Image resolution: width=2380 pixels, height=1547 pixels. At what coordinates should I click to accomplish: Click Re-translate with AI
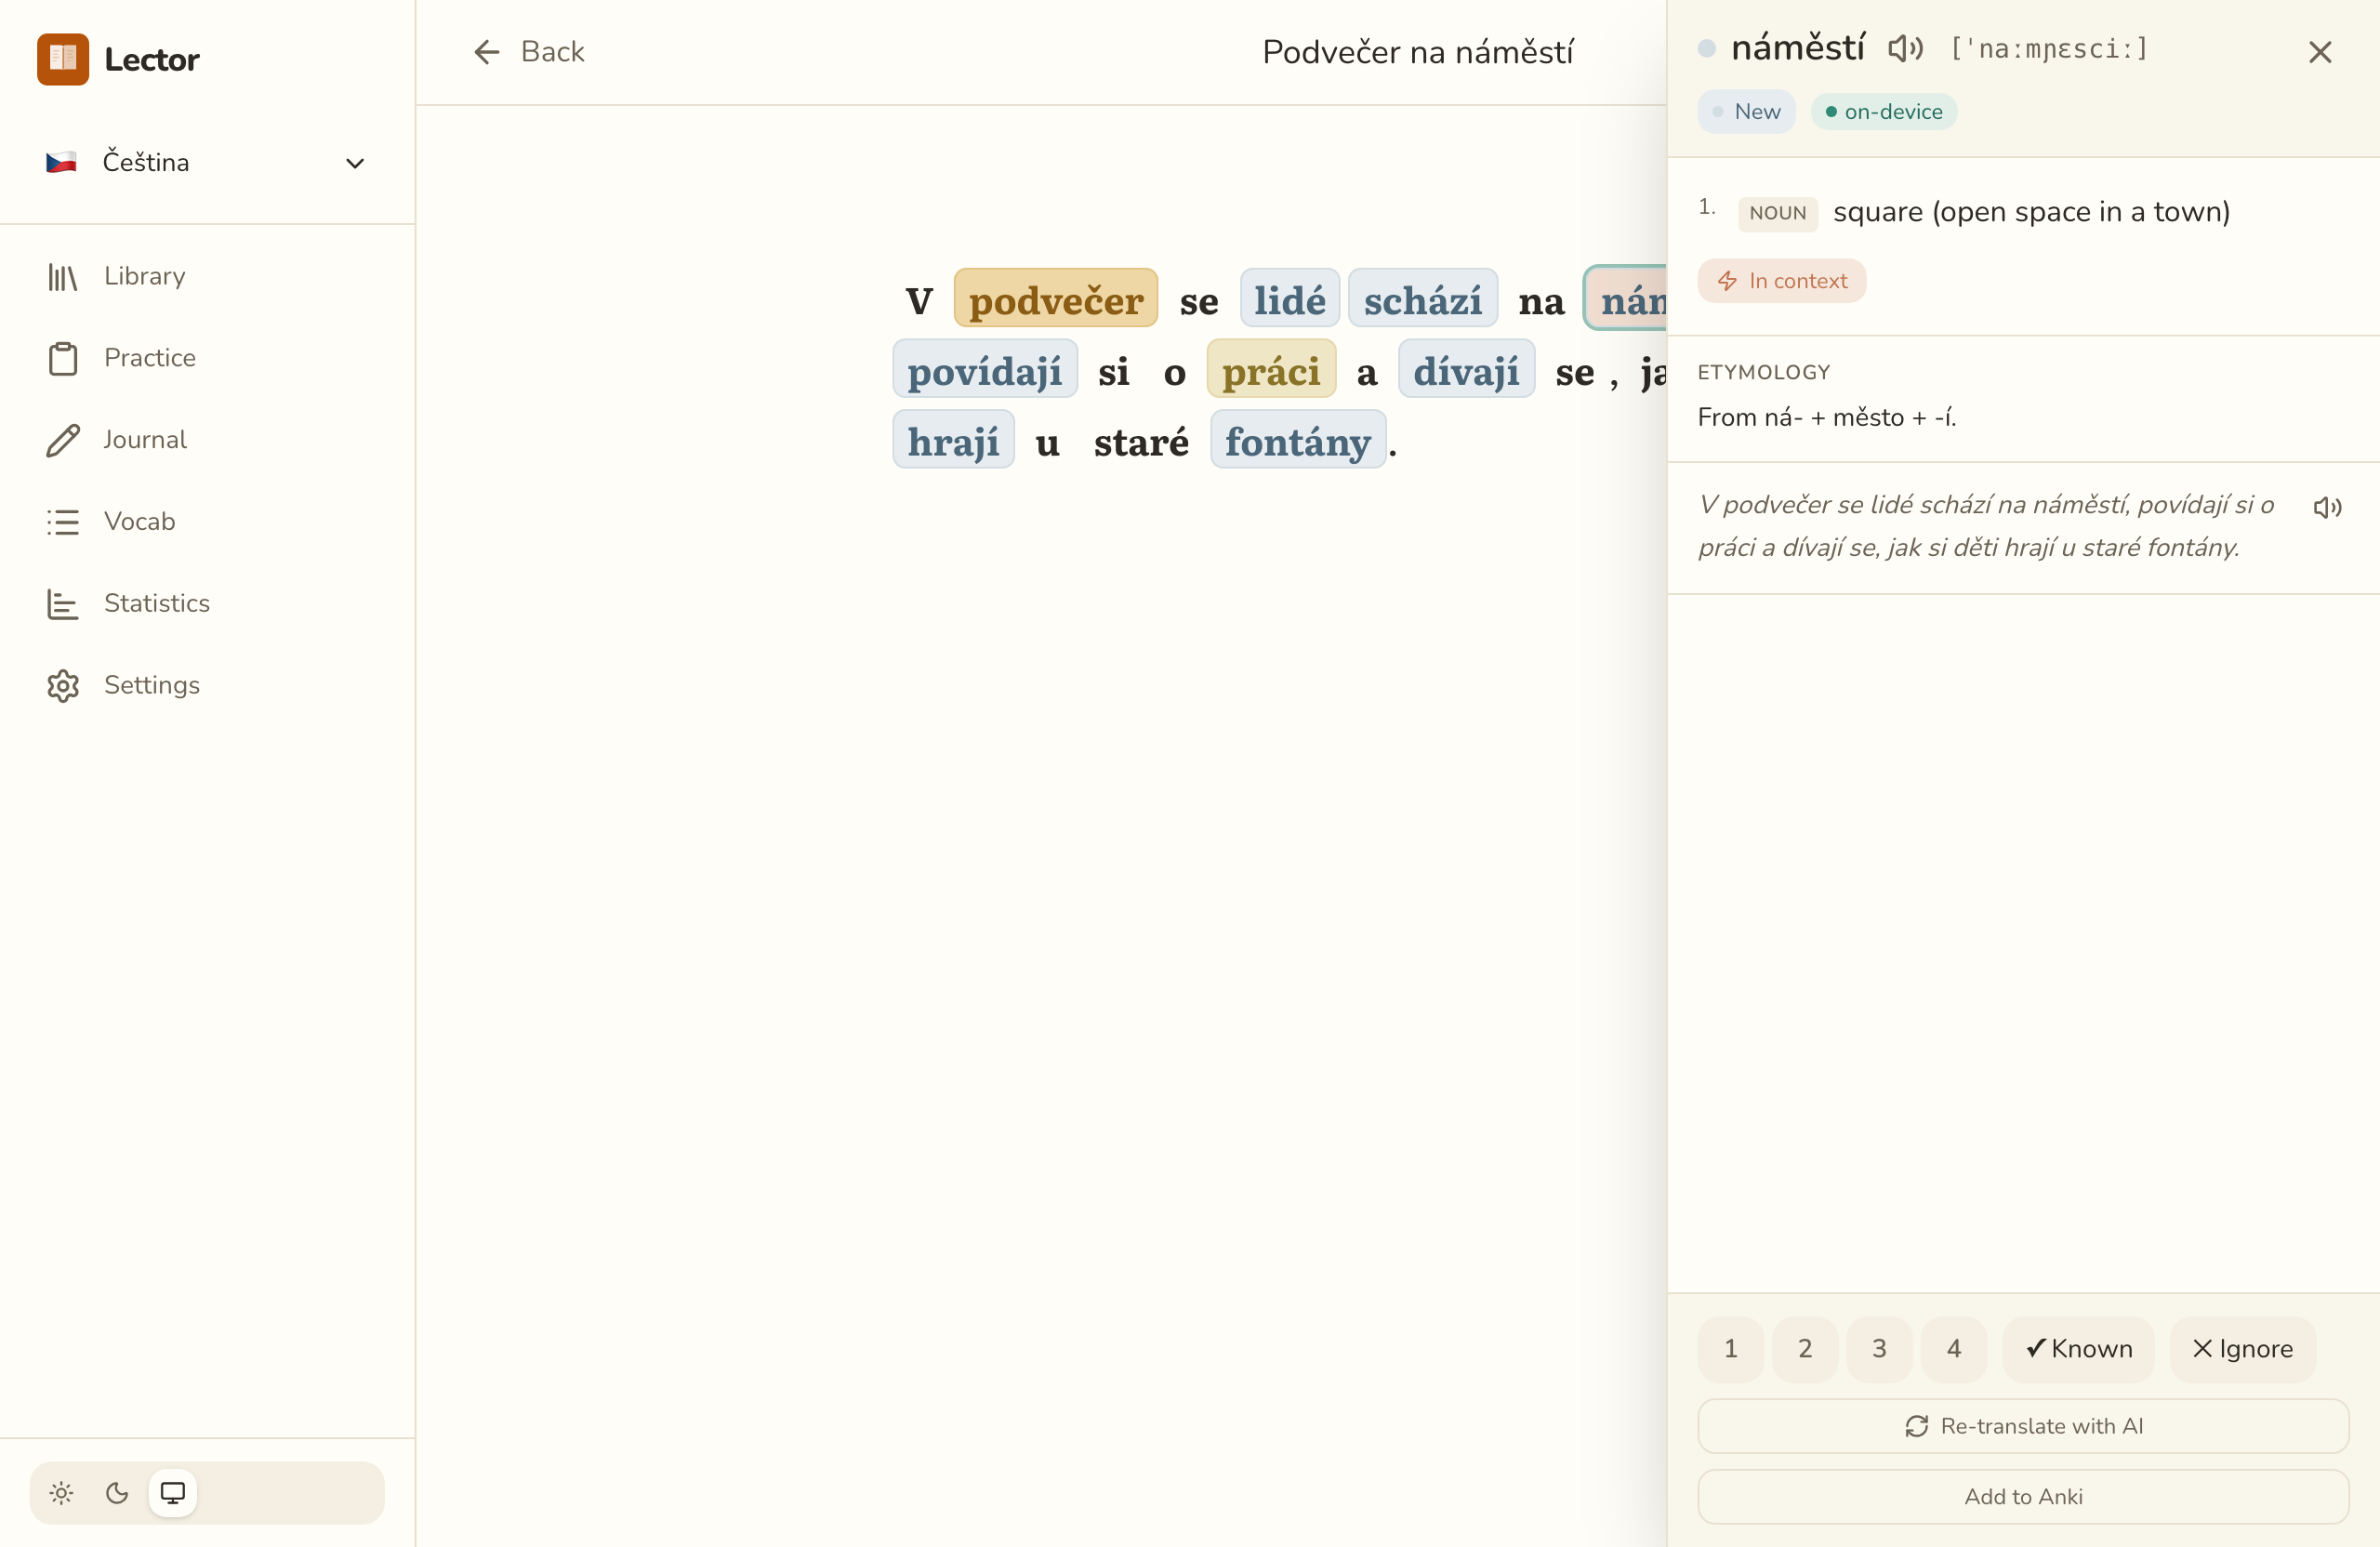(2023, 1426)
